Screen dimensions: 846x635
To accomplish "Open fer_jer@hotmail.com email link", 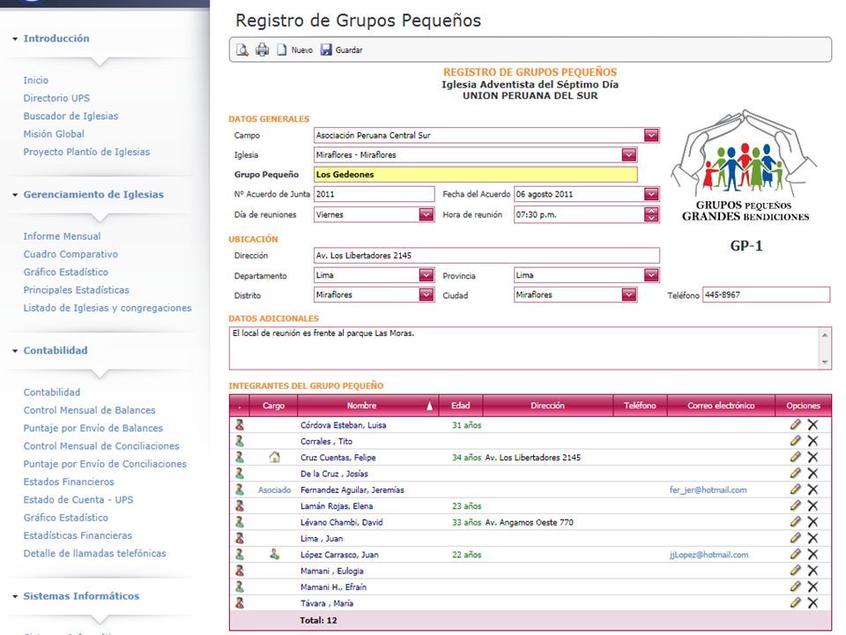I will (708, 489).
